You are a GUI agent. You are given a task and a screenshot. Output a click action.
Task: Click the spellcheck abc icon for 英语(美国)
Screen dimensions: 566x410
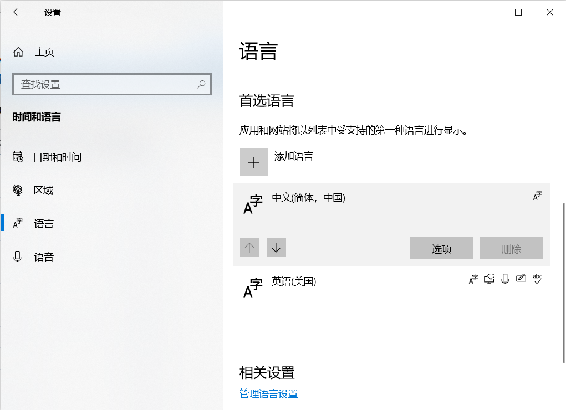[x=537, y=279]
